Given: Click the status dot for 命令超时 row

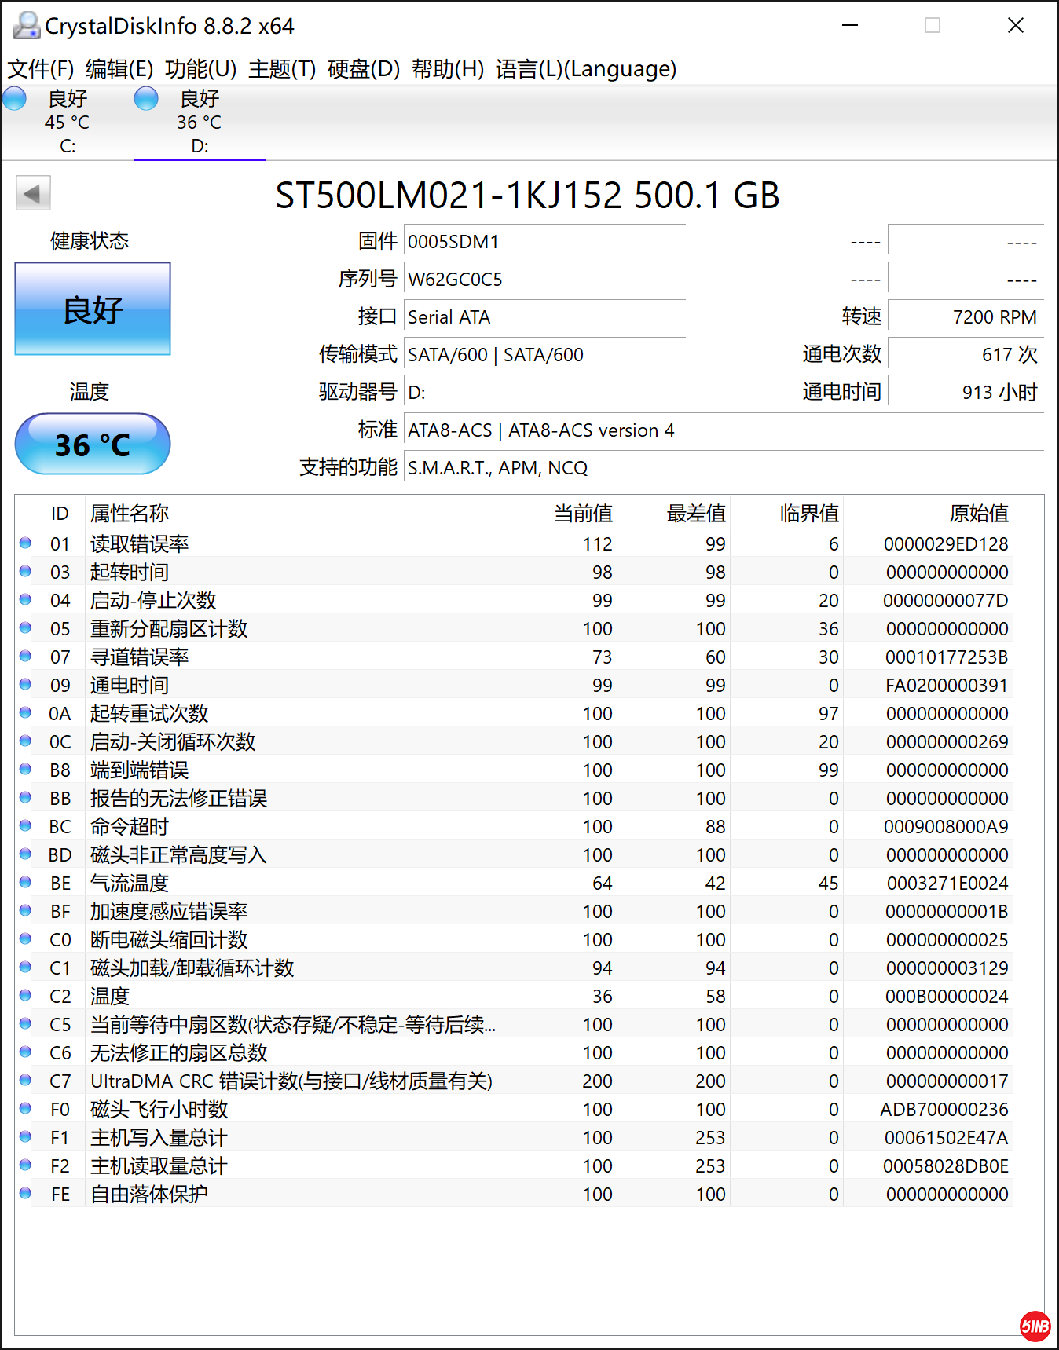Looking at the screenshot, I should (25, 825).
